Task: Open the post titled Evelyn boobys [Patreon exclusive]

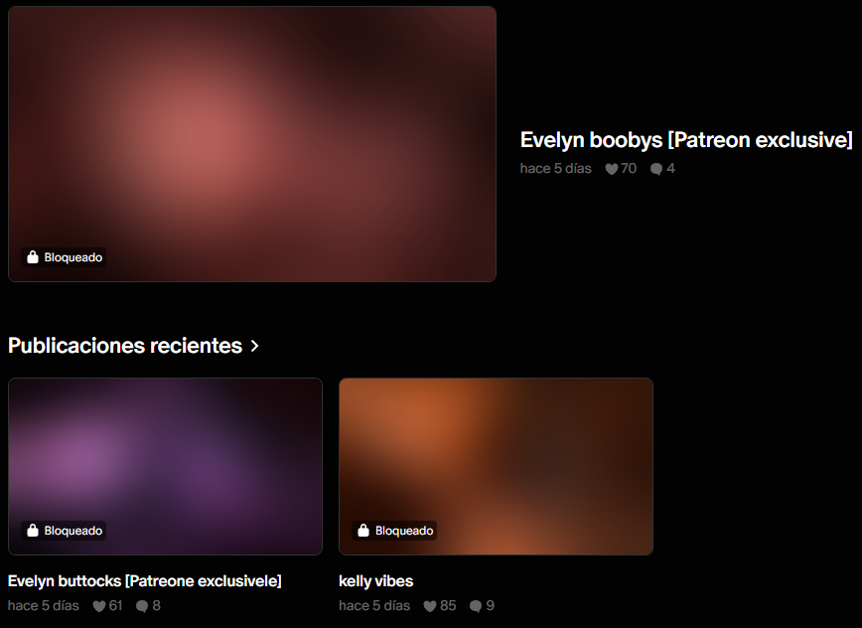Action: tap(686, 140)
